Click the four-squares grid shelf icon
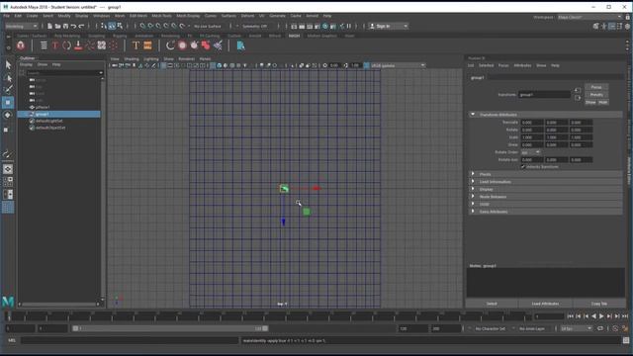The height and width of the screenshot is (356, 633). coord(101,45)
